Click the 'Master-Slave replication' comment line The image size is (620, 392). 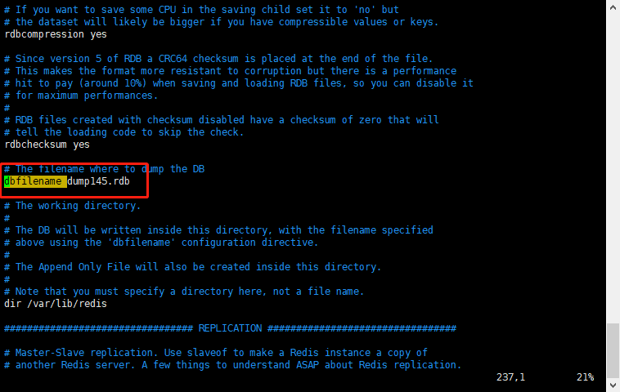point(215,353)
